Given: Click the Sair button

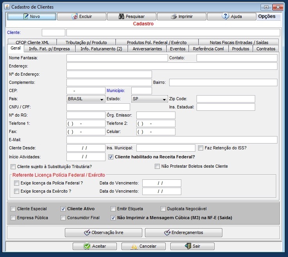Looking at the screenshot, I should pos(192,246).
